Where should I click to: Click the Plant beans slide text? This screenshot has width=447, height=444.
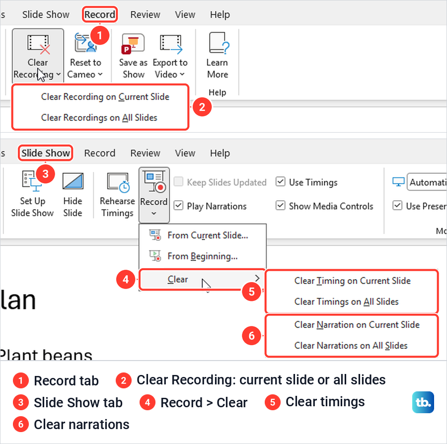coord(46,354)
